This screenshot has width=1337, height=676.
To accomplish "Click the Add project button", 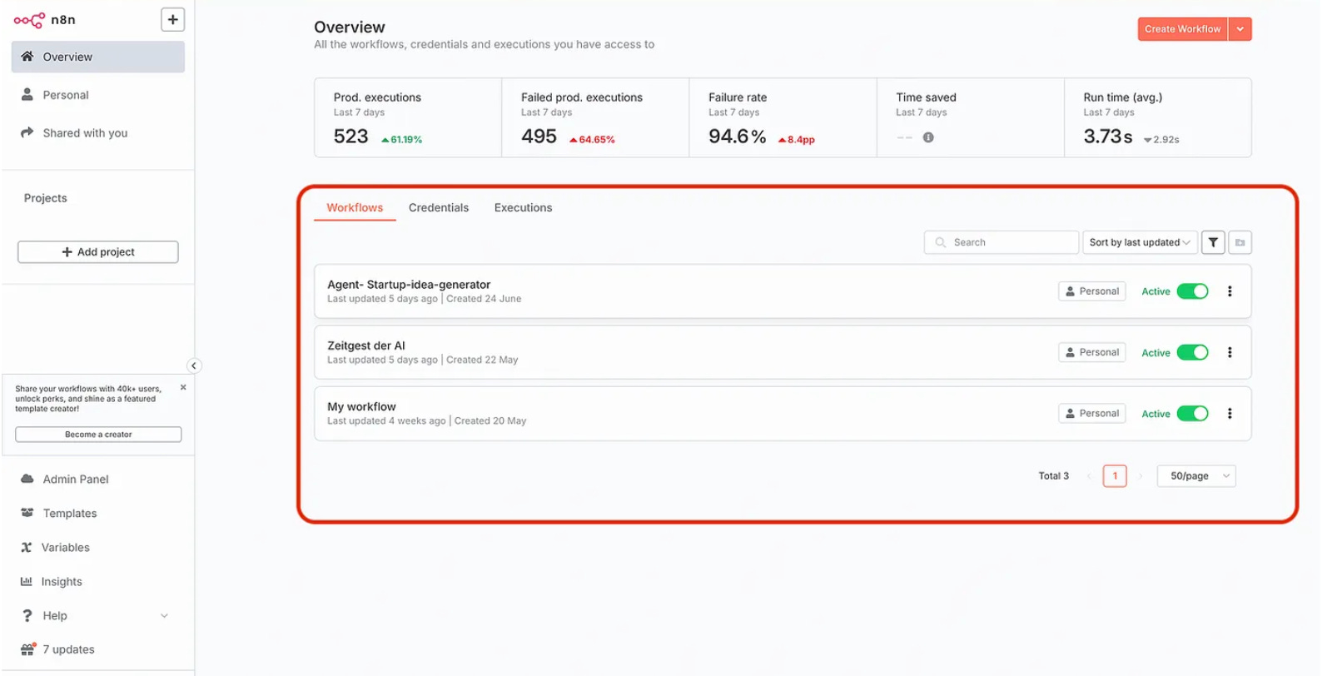I will (98, 252).
